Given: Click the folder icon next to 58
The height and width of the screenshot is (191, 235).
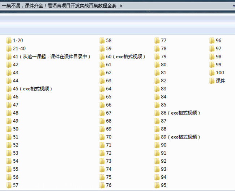Looking at the screenshot, I should [102, 41].
